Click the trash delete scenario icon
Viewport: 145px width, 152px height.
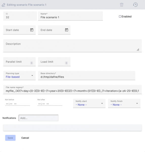(122, 5)
